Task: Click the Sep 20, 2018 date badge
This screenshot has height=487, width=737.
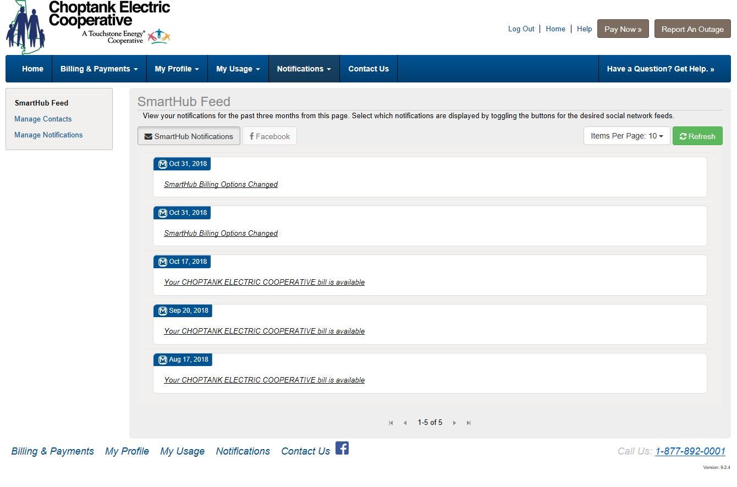Action: pos(183,311)
